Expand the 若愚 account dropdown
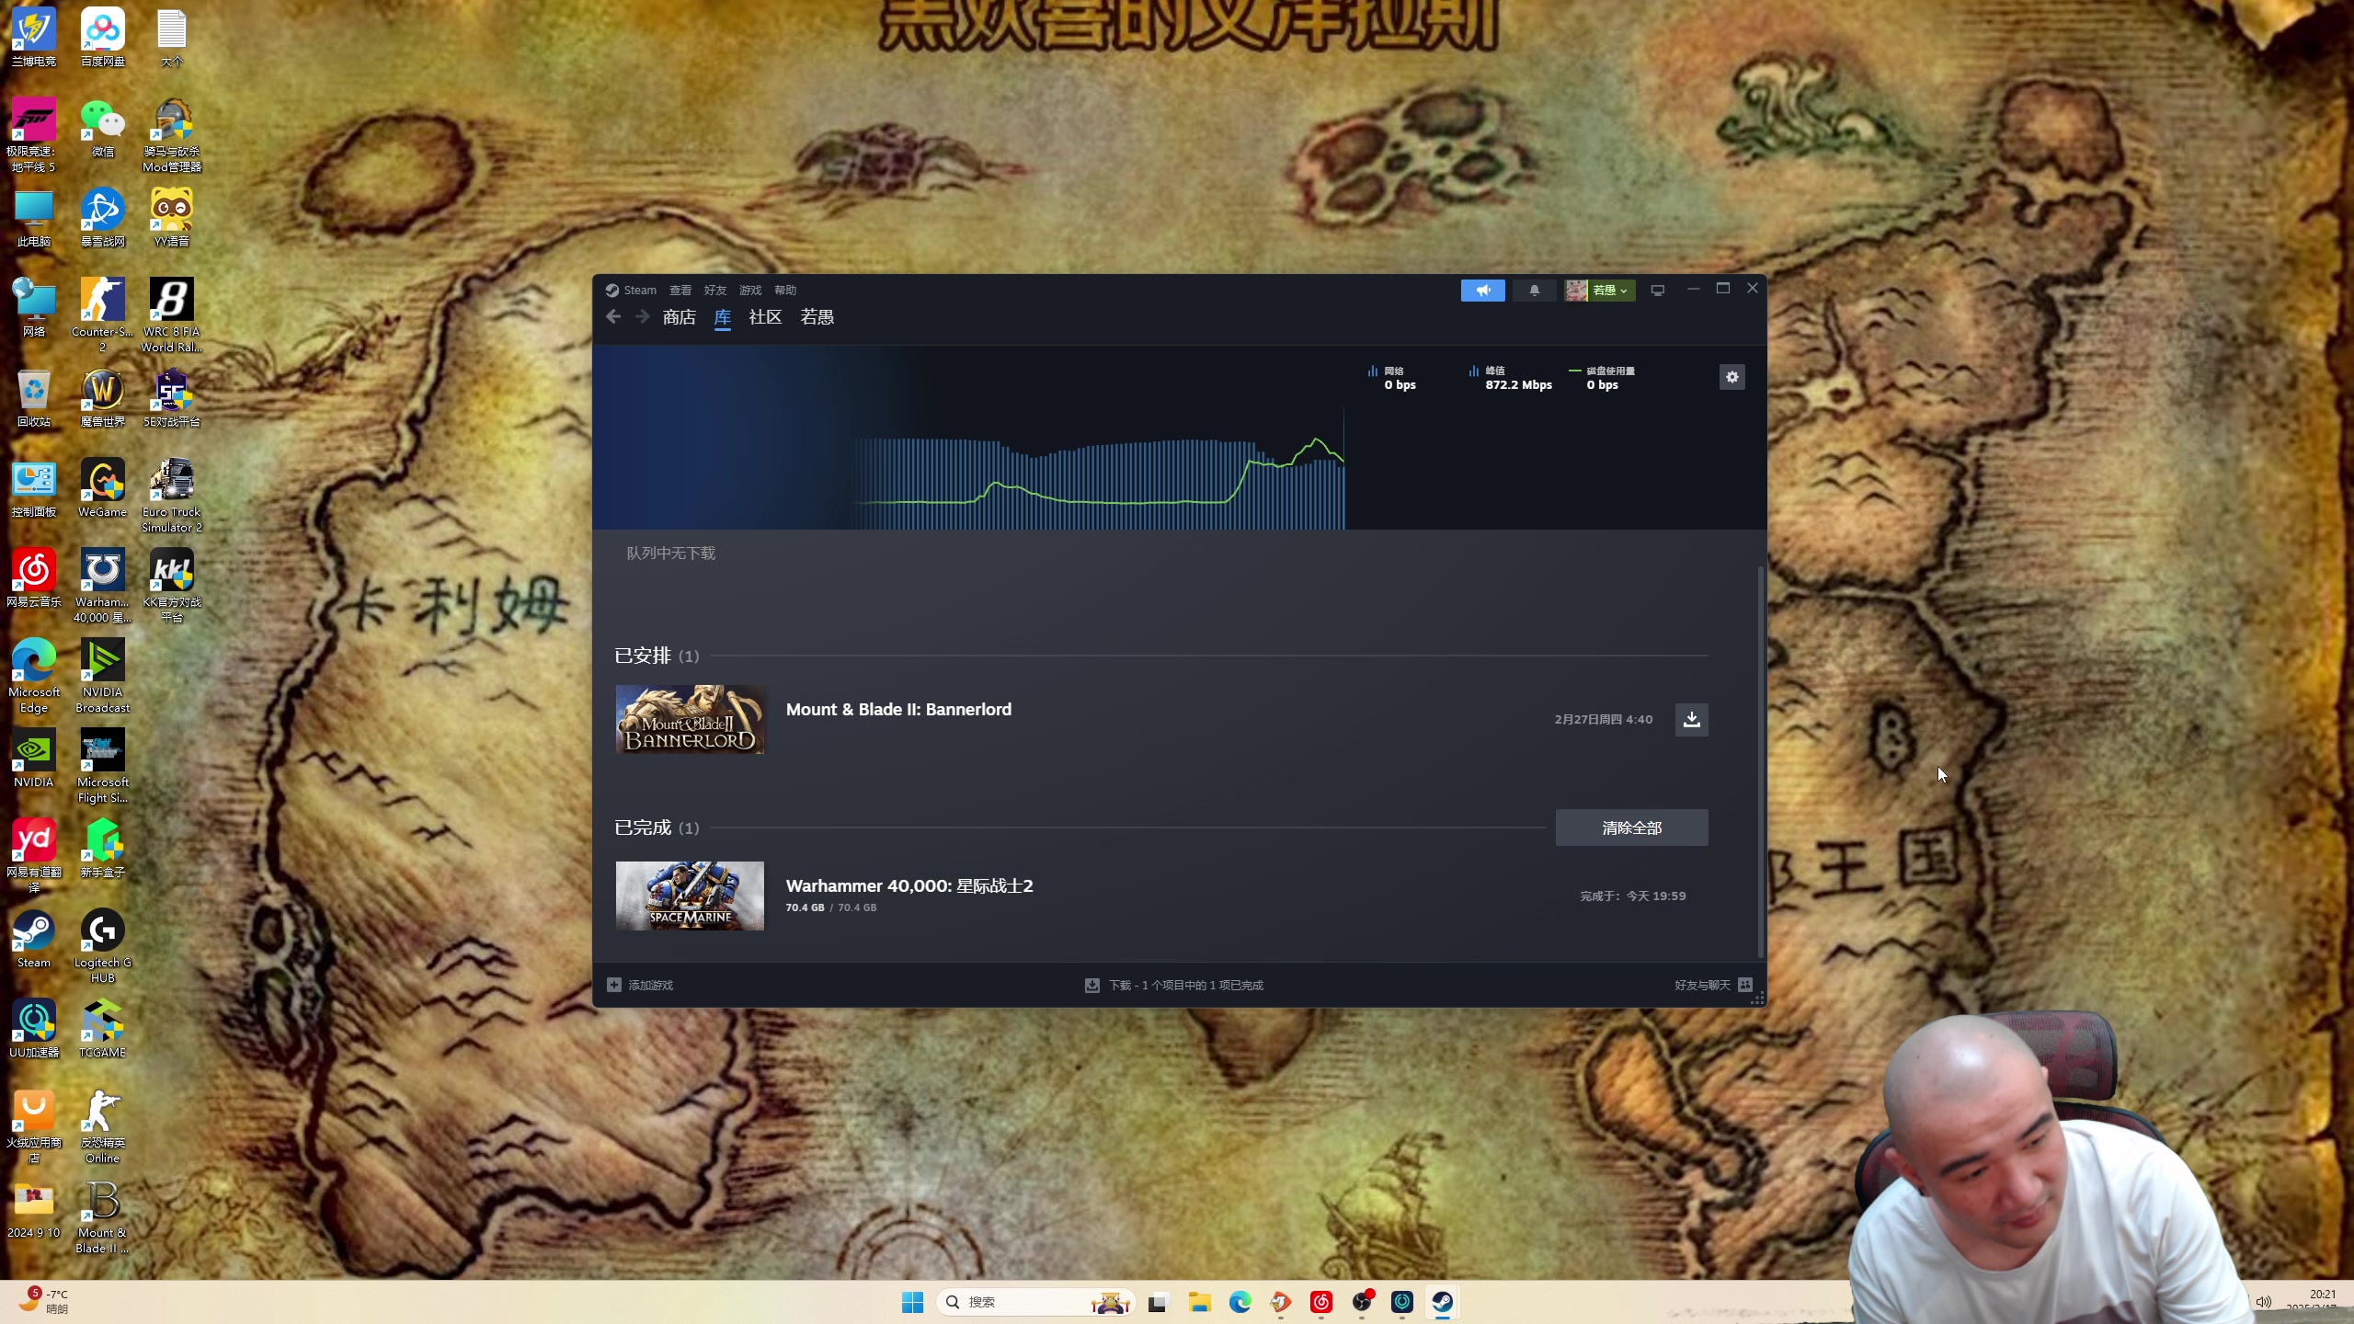This screenshot has height=1324, width=2354. point(1600,291)
